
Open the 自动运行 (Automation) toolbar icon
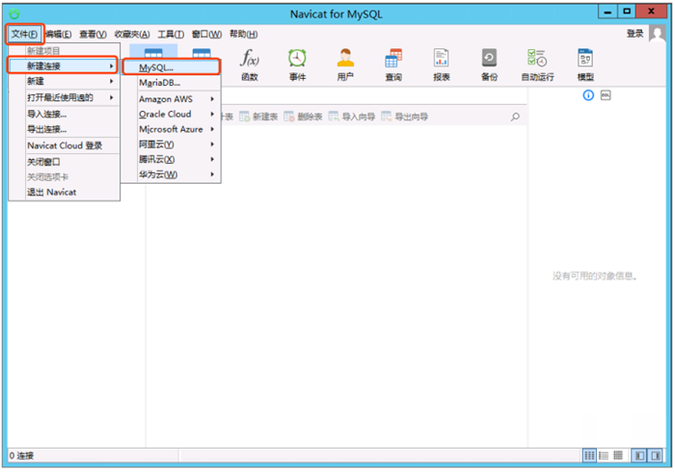pyautogui.click(x=537, y=64)
